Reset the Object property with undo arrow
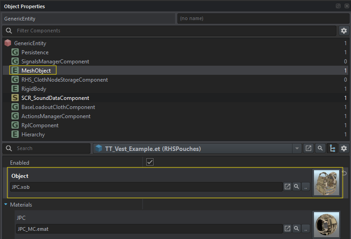This screenshot has height=239, width=351. click(x=345, y=173)
